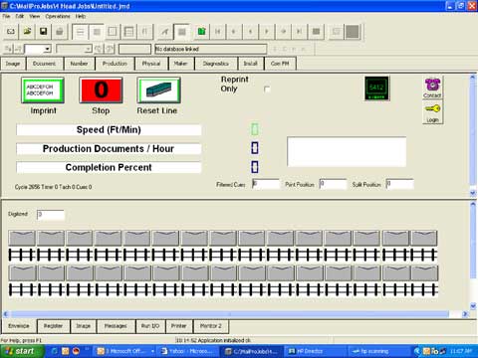Open the Operations menu

[x=58, y=16]
